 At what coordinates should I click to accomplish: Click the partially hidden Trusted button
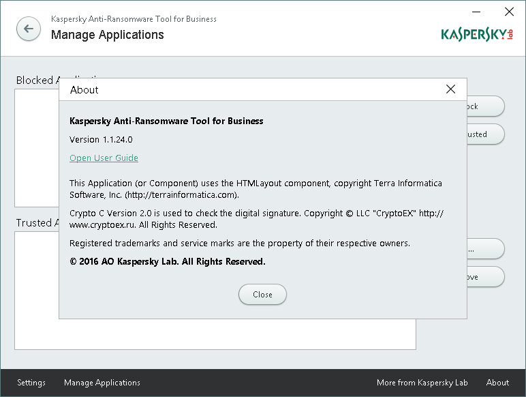[x=485, y=134]
